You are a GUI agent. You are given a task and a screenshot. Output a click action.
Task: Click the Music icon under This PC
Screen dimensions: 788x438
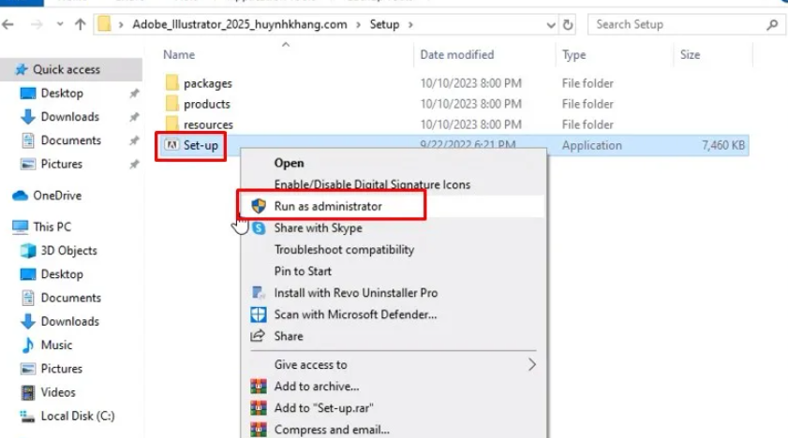coord(27,345)
